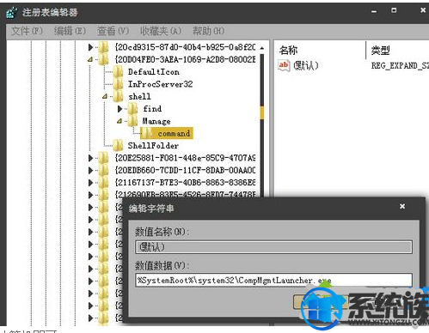
Task: Open the 文件(F) menu
Action: pos(27,31)
